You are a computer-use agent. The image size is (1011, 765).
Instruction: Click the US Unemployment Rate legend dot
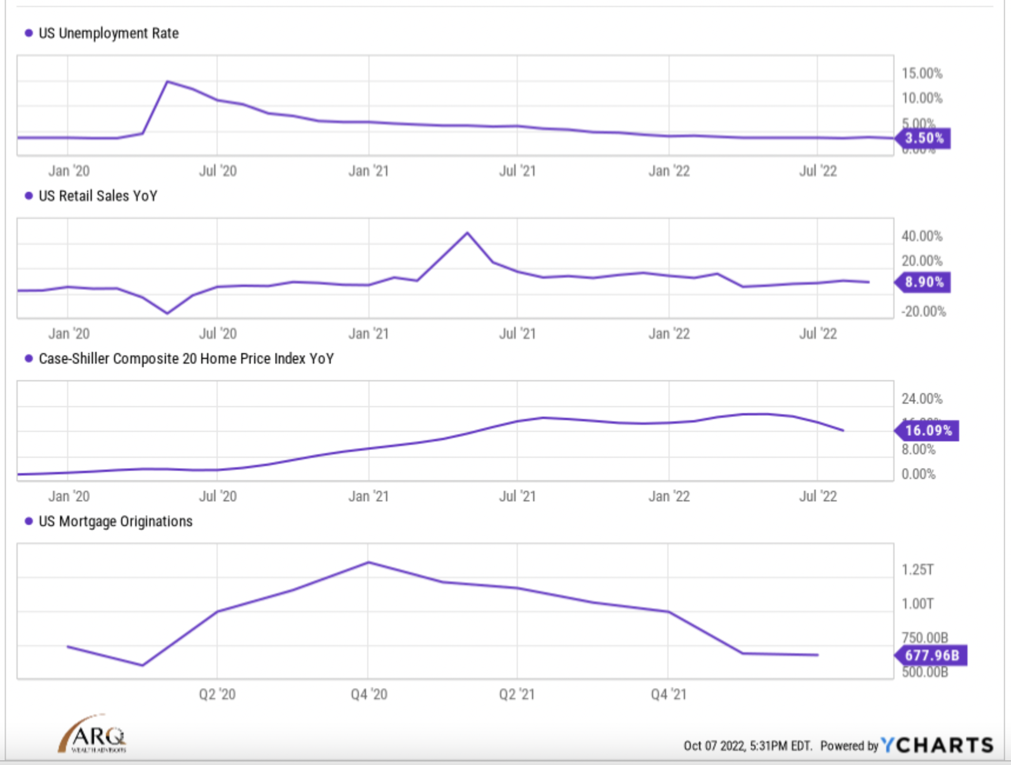point(28,33)
